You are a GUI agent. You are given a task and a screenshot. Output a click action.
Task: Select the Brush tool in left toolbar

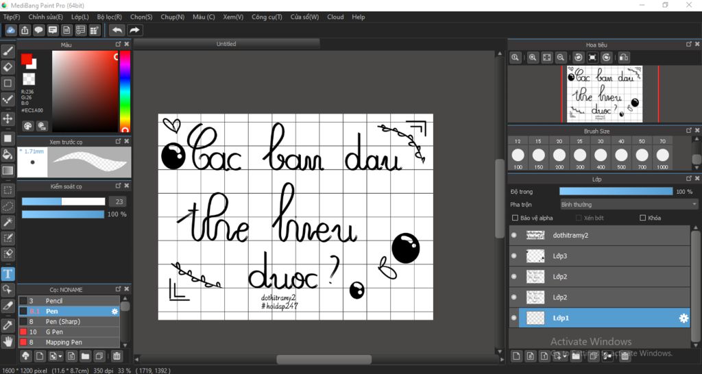[x=8, y=51]
